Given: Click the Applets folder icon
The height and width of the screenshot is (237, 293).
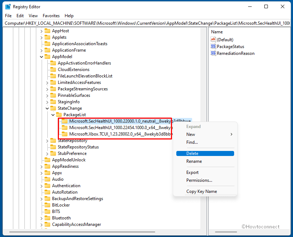Looking at the screenshot, I should [x=47, y=37].
